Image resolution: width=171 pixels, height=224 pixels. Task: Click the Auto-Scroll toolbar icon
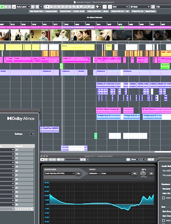[37, 7]
